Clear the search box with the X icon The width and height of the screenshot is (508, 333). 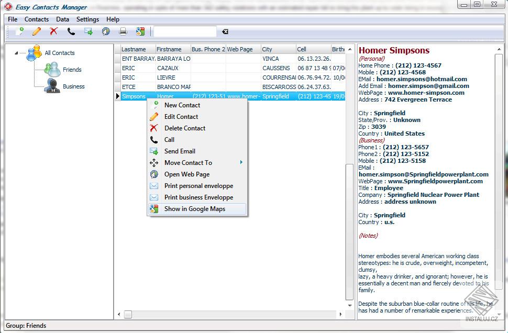[x=225, y=31]
